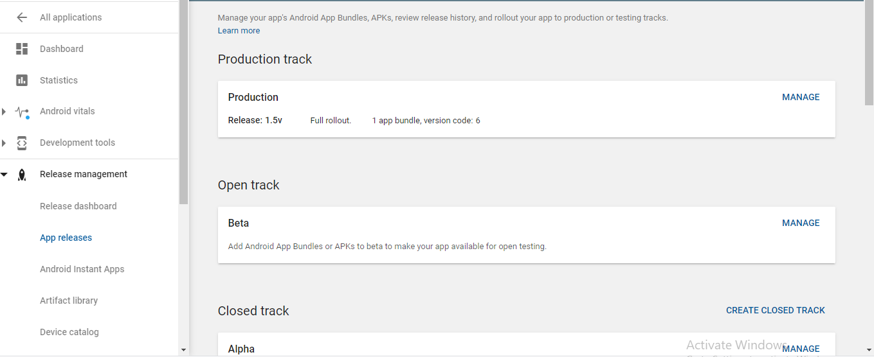Go to Artifact library
This screenshot has width=874, height=357.
69,300
